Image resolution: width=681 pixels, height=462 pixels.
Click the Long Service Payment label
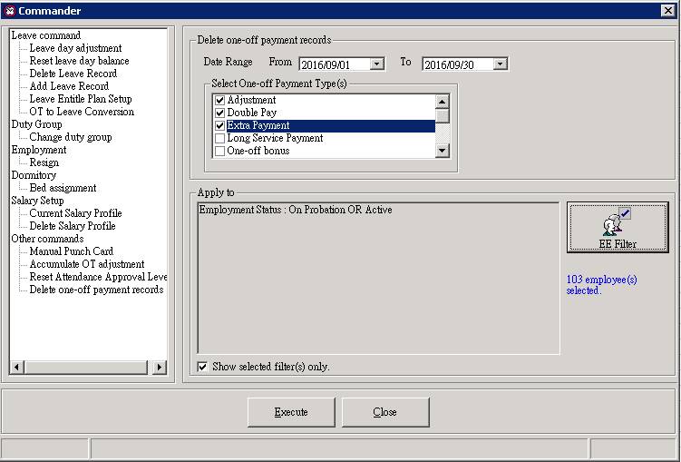275,138
